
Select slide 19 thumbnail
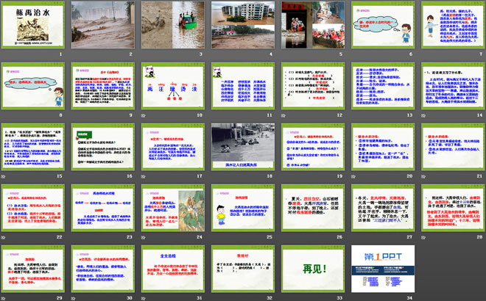coord(313,147)
